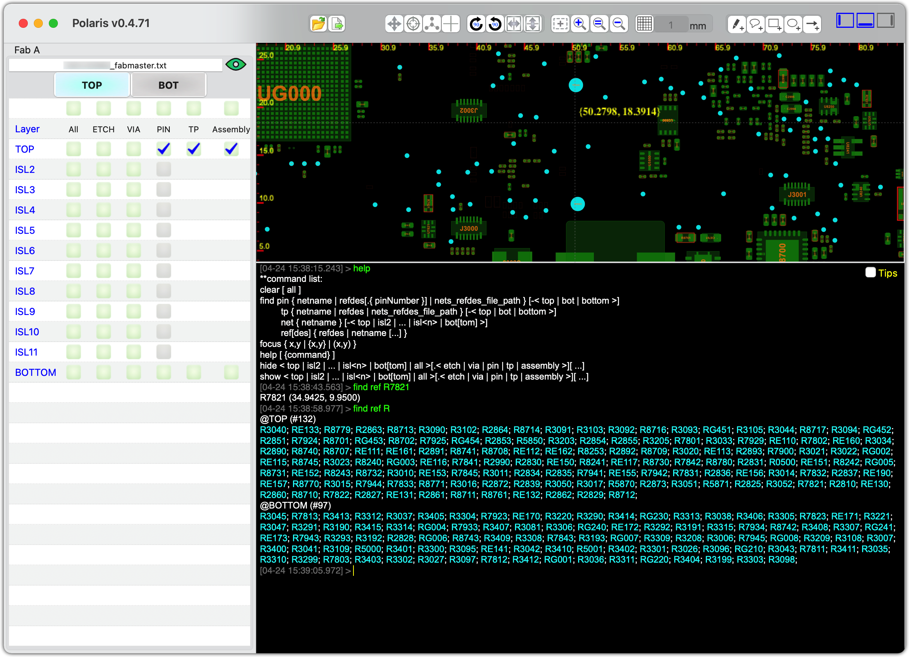Select the speech bubble comment tool

point(755,24)
